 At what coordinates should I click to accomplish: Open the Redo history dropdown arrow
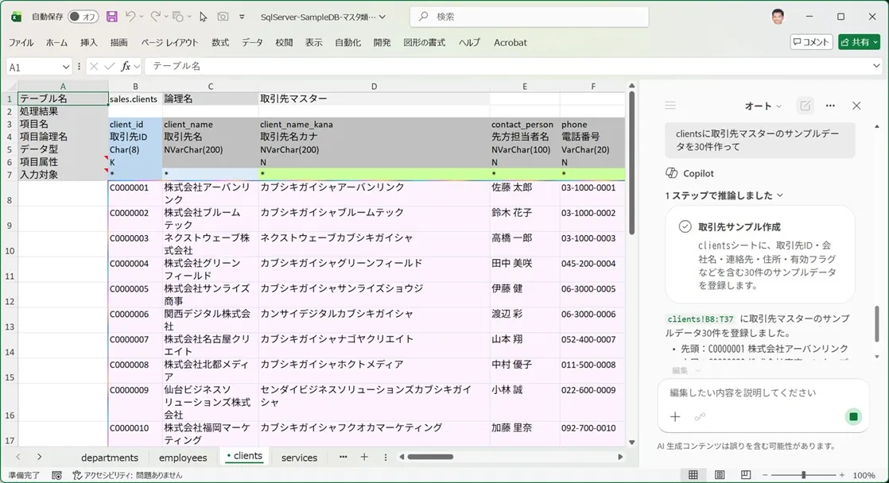(x=165, y=17)
